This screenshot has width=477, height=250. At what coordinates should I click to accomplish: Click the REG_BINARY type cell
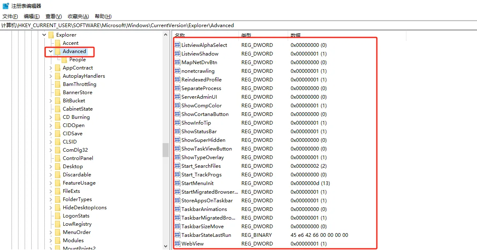[x=257, y=235]
